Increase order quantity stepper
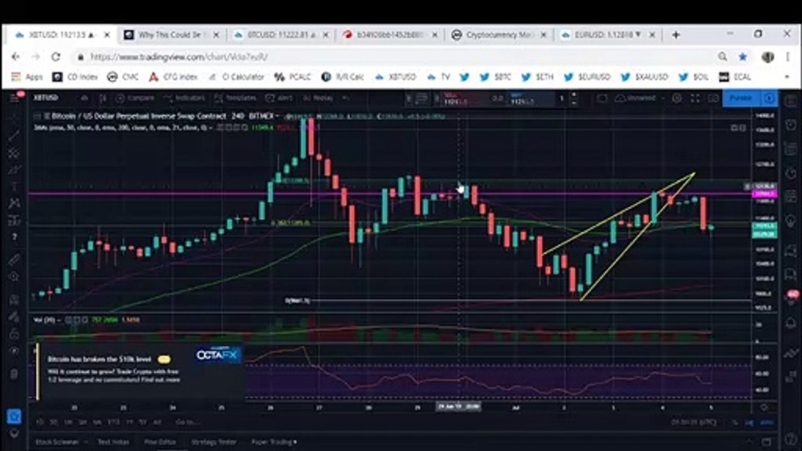Screen dimensions: 802x451 click(x=574, y=94)
